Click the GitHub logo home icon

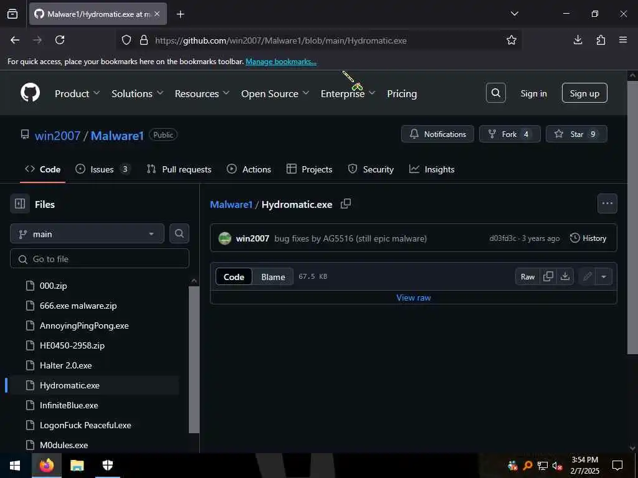(x=30, y=93)
